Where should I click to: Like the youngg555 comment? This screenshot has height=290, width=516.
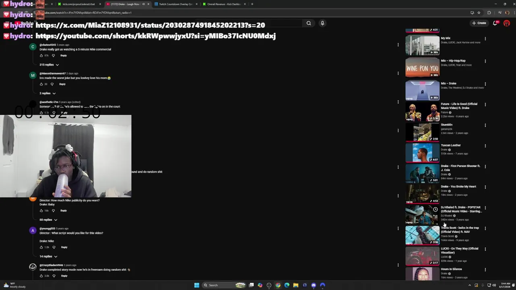[x=41, y=247]
